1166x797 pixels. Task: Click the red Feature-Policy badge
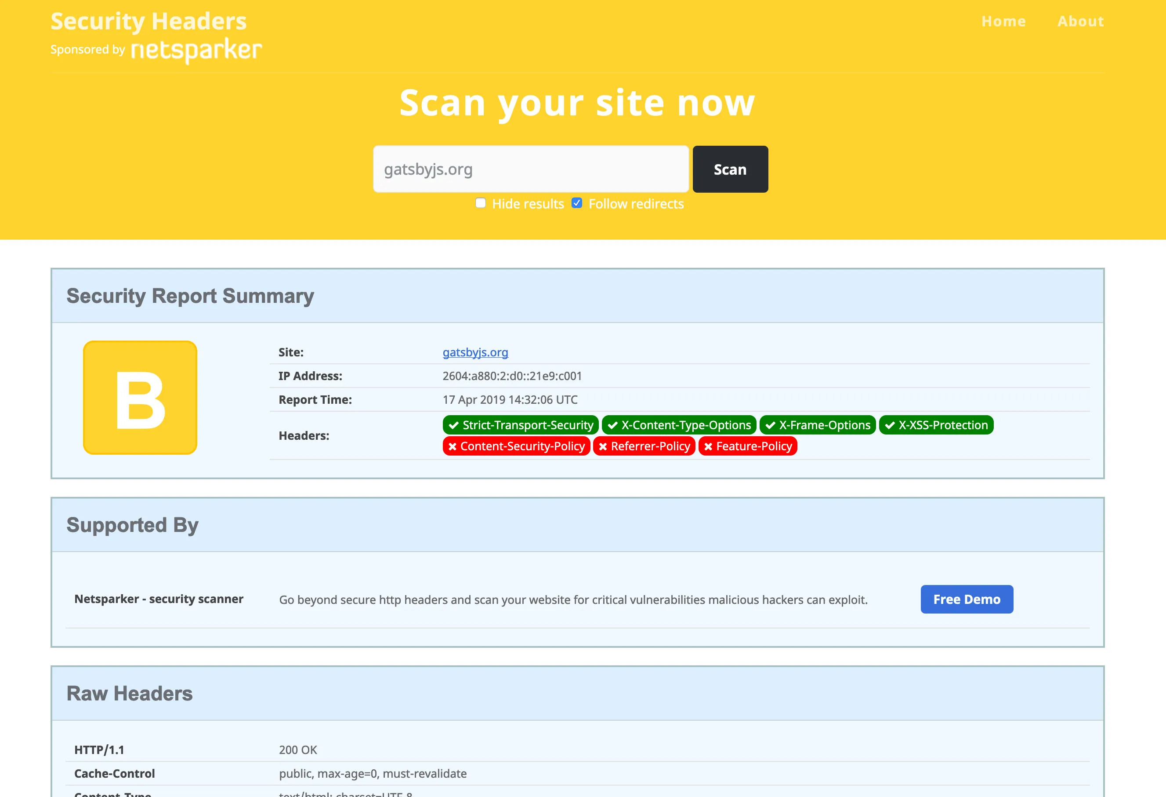point(748,446)
